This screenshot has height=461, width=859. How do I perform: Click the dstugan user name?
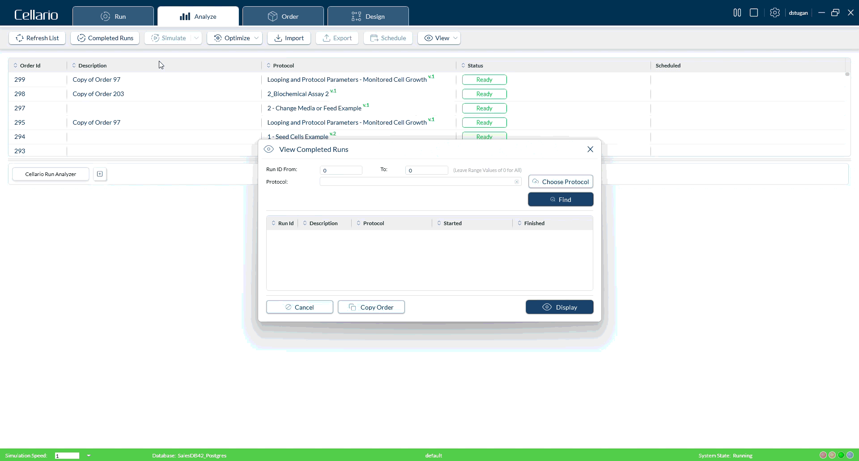coord(798,13)
